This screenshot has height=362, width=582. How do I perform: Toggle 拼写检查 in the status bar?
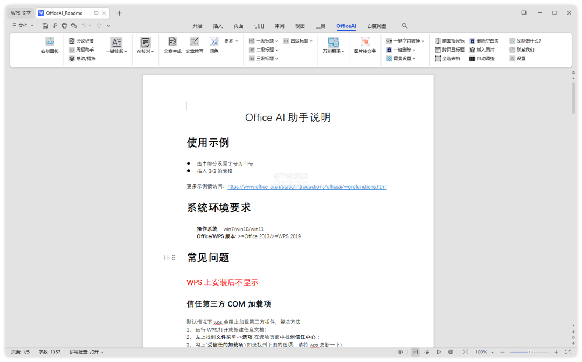[86, 352]
